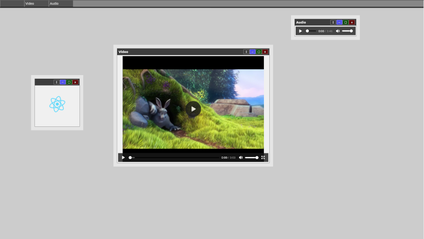
Task: Adjust the Audio window volume slider
Action: tap(347, 31)
